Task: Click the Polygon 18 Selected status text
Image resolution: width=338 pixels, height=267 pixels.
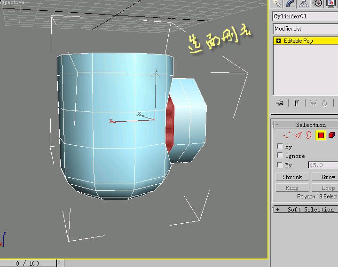Action: pos(317,196)
